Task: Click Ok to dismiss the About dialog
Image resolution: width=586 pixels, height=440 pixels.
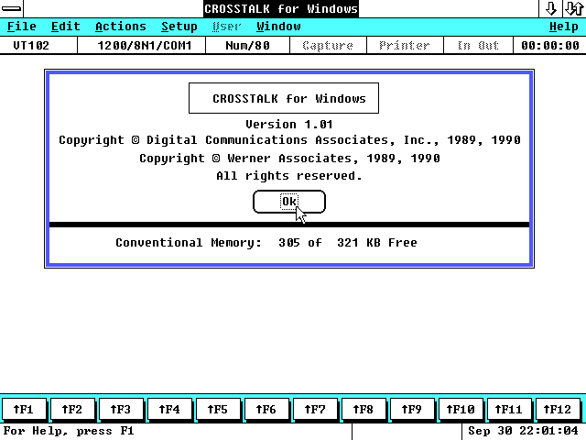Action: click(289, 202)
